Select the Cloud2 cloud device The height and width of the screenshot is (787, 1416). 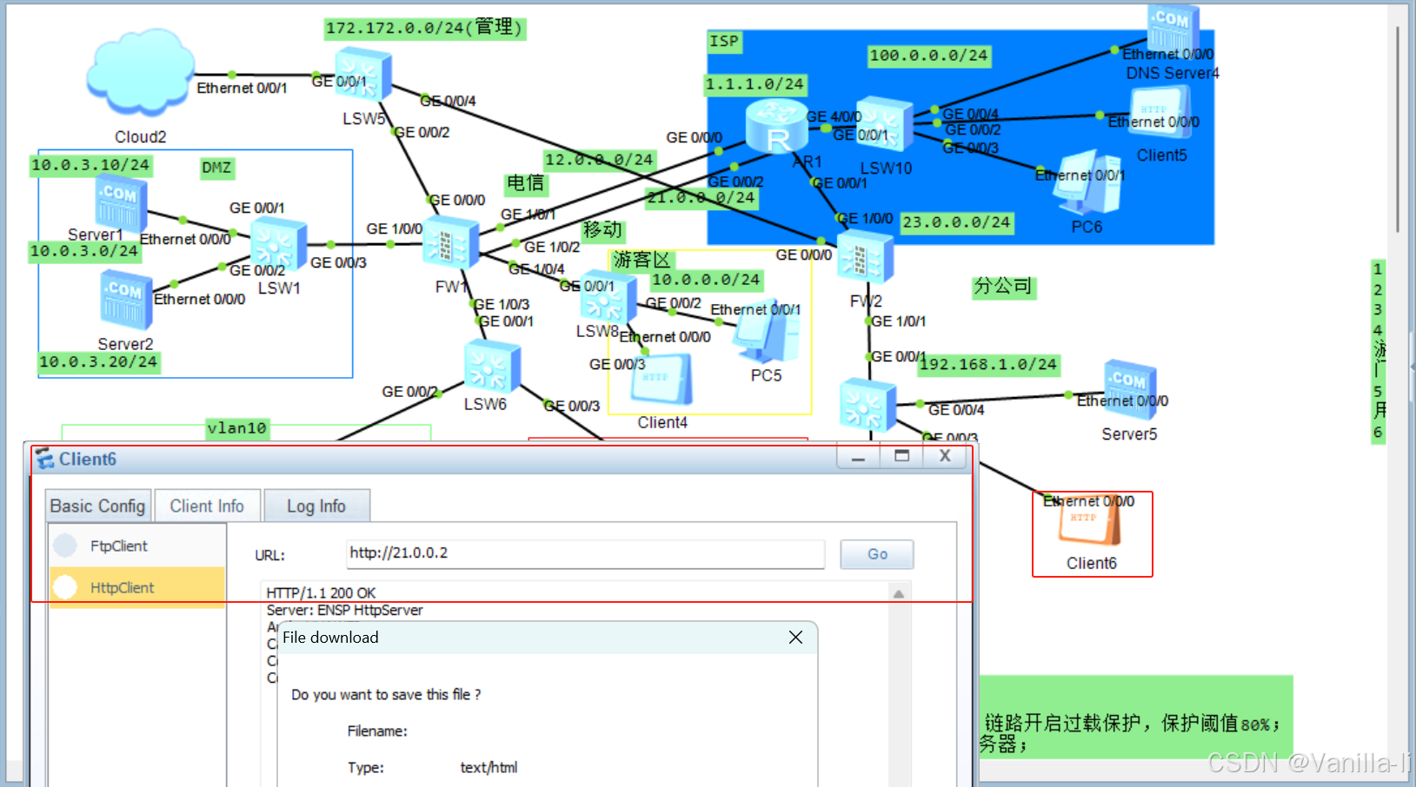[x=140, y=72]
